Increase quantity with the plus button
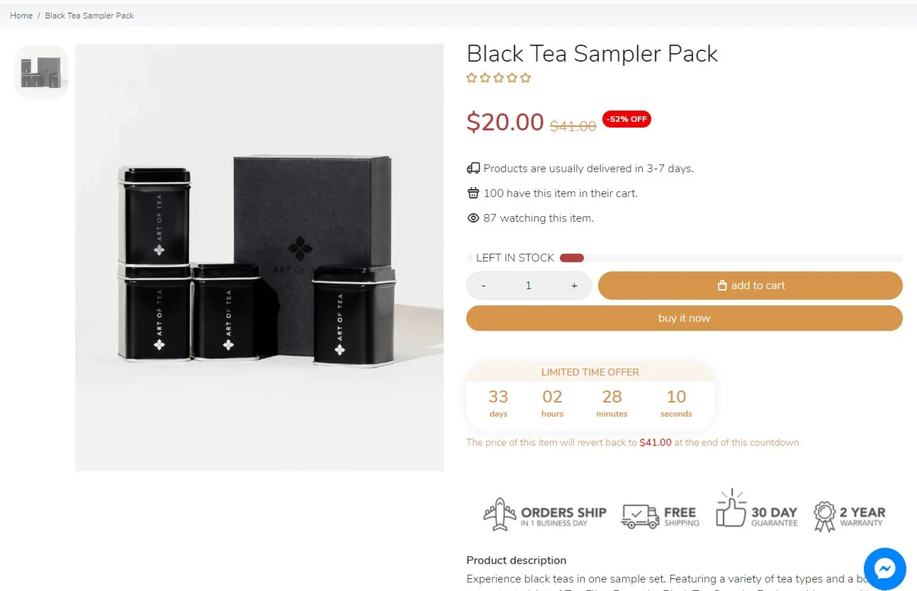Screen dimensions: 917x591 pos(574,286)
